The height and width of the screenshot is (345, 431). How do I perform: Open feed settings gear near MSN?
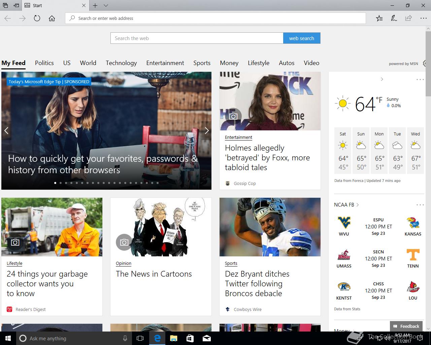point(425,63)
